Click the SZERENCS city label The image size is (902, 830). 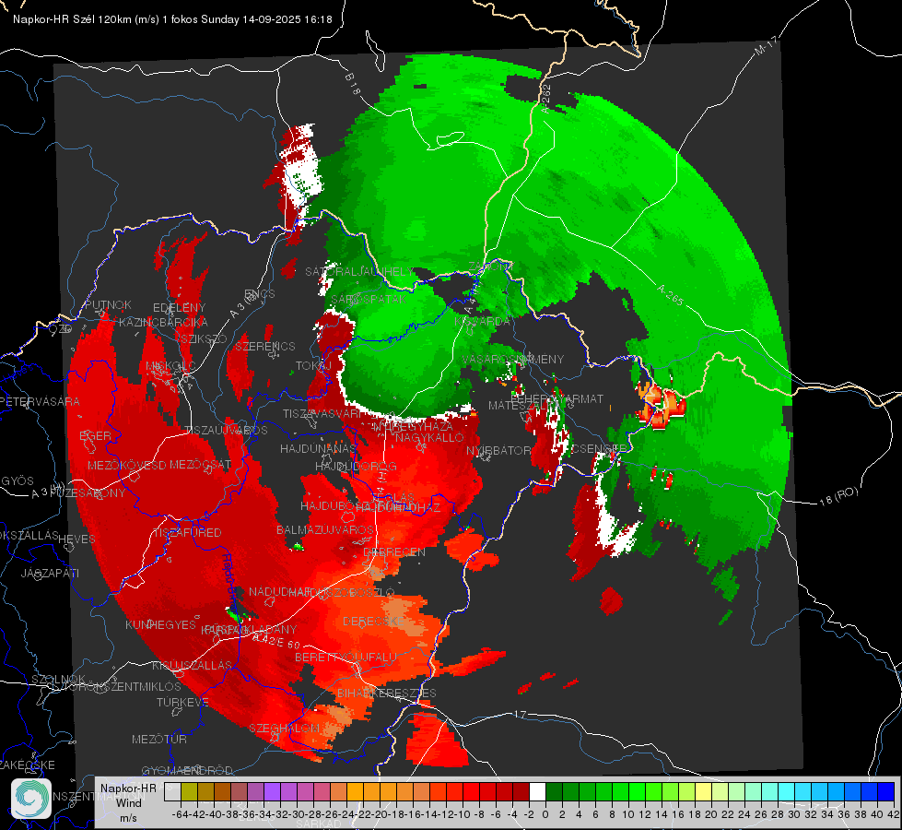pyautogui.click(x=265, y=346)
